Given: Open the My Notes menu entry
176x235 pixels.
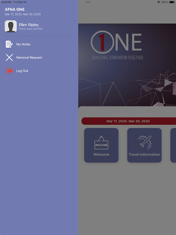Looking at the screenshot, I should (39, 44).
